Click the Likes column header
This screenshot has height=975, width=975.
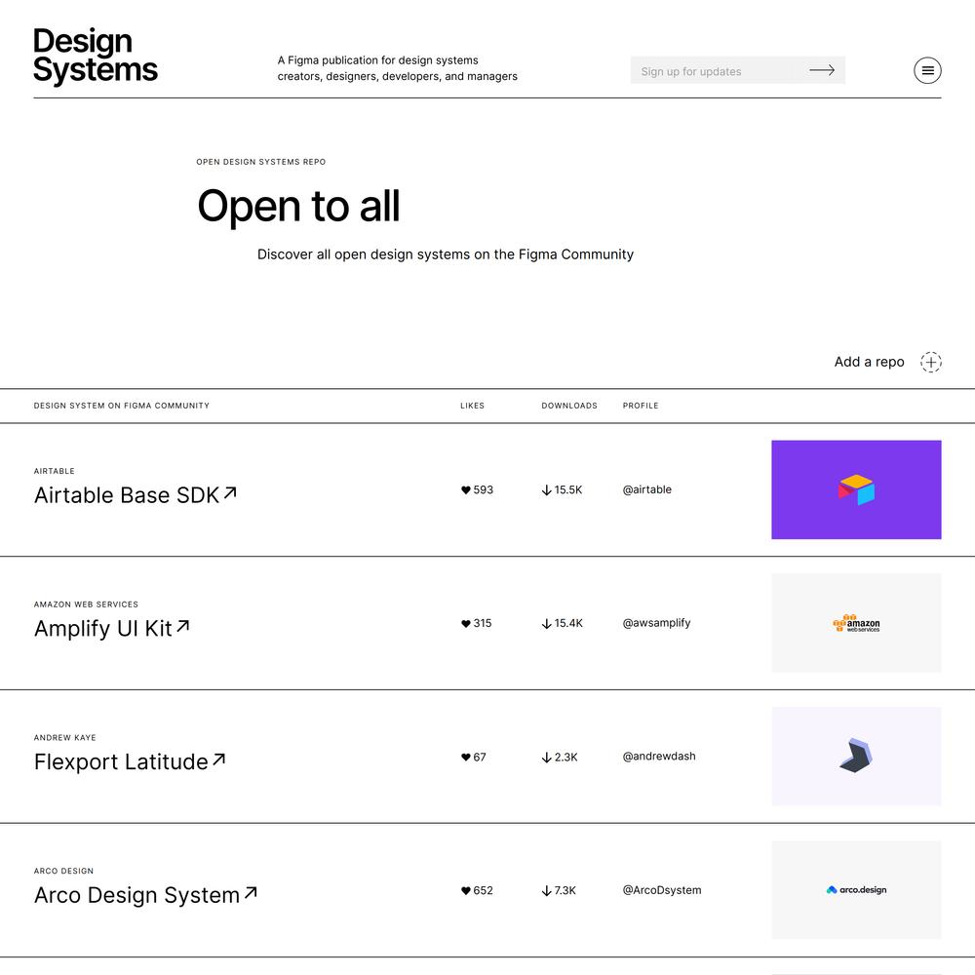[x=472, y=406]
